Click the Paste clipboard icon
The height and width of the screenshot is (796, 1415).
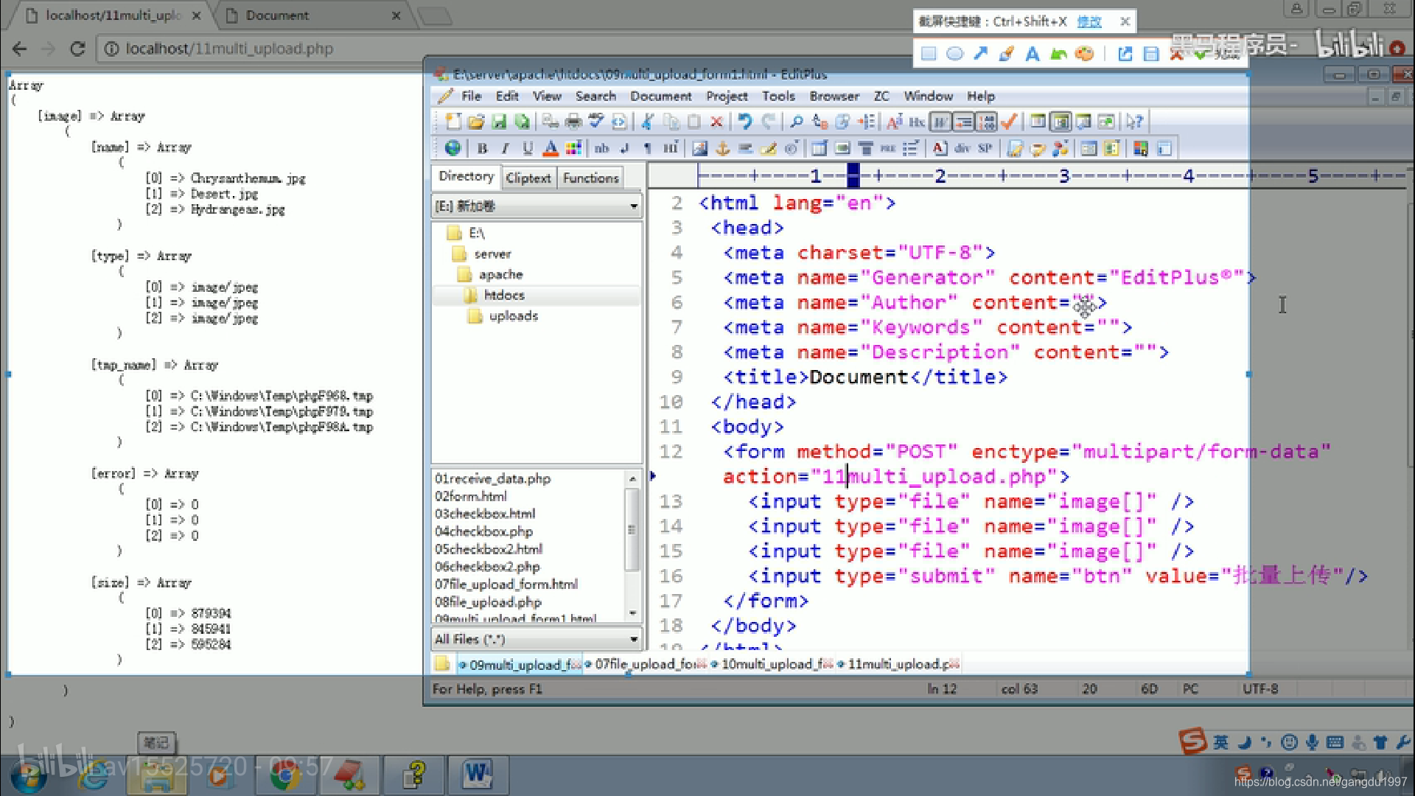tap(693, 122)
